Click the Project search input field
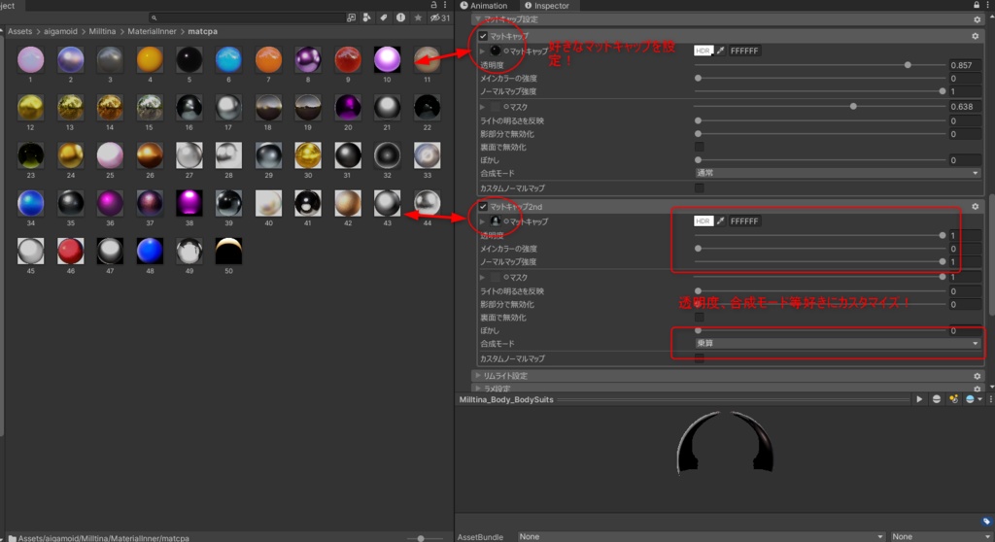 [x=248, y=17]
